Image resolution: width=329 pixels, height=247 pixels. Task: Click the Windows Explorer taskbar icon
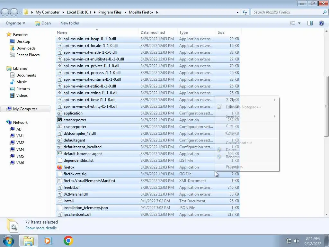[x=29, y=241]
